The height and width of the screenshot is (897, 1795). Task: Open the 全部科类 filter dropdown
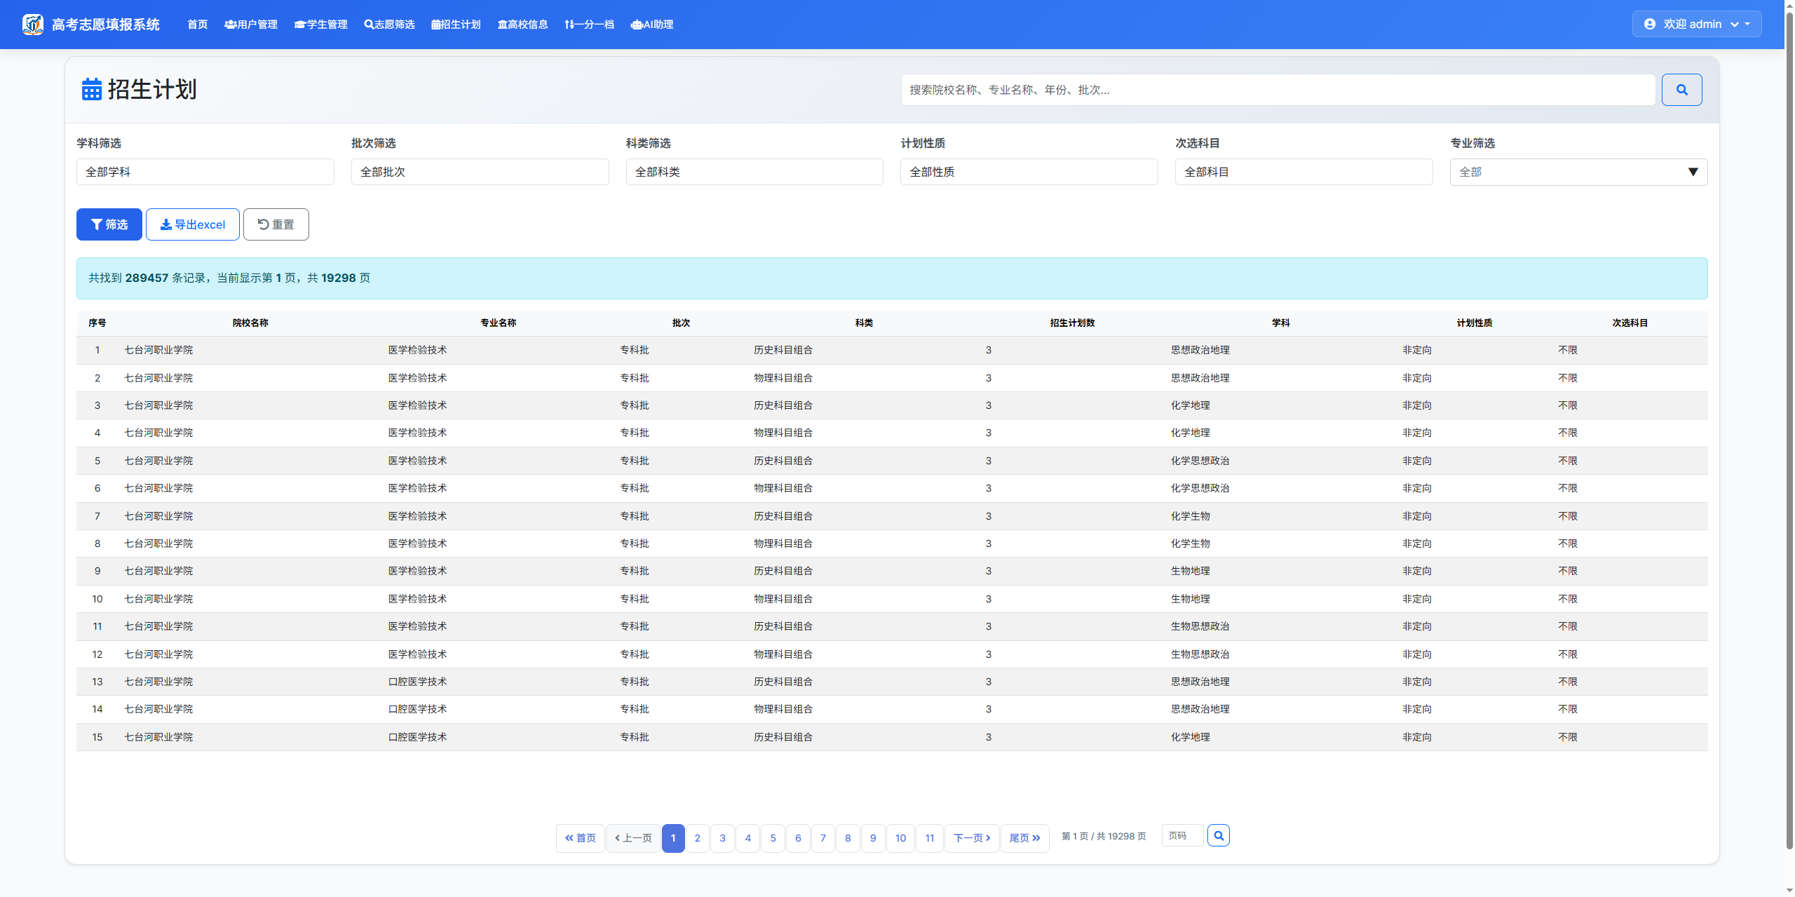click(x=754, y=172)
